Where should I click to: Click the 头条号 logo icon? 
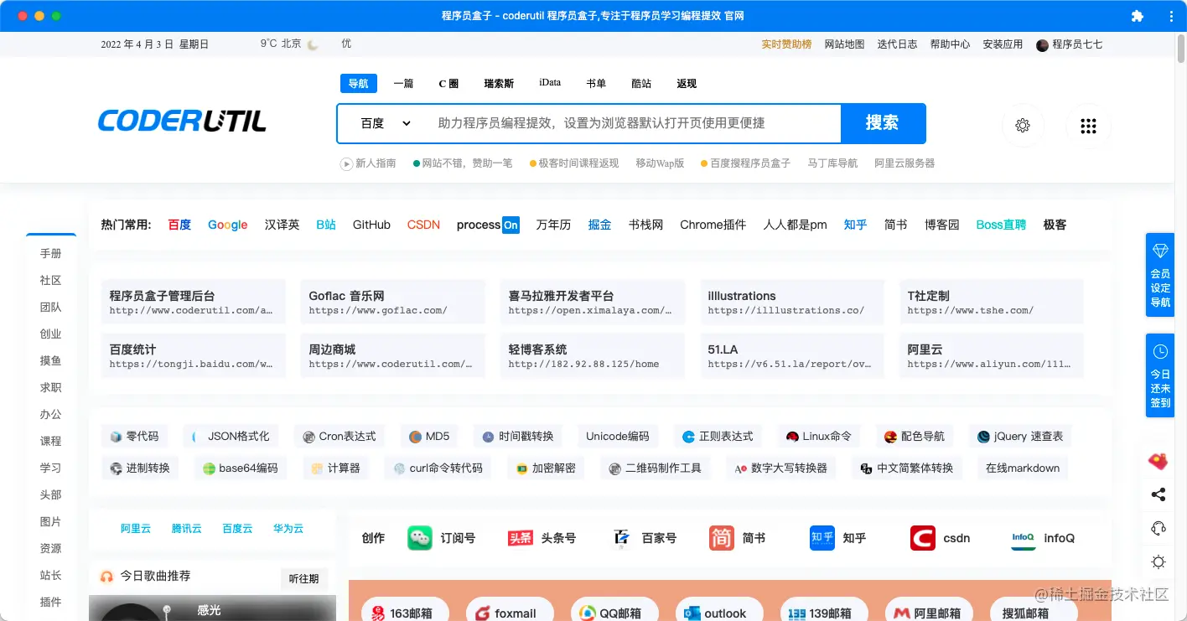click(521, 538)
